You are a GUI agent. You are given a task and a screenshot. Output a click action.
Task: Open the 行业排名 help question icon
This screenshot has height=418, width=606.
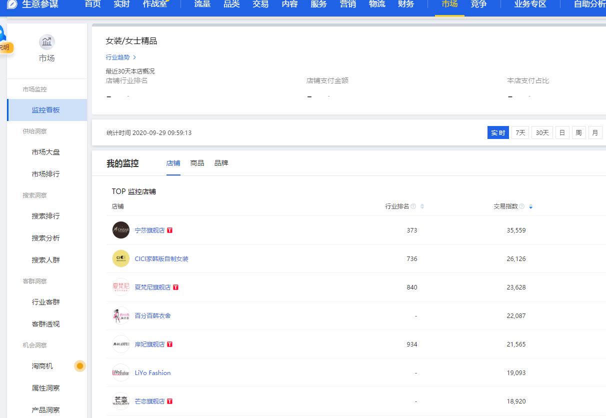click(x=413, y=206)
